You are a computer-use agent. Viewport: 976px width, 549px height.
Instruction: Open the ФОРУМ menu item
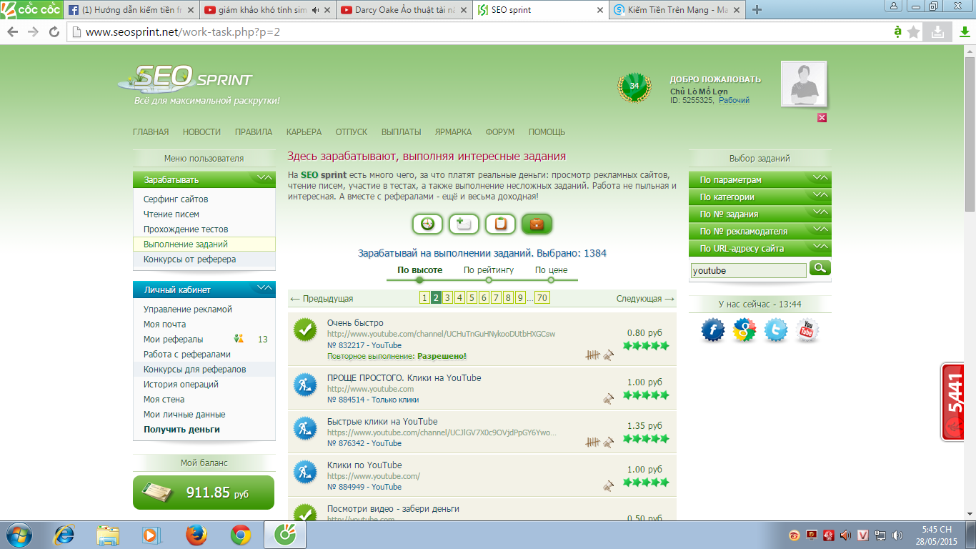[x=500, y=132]
